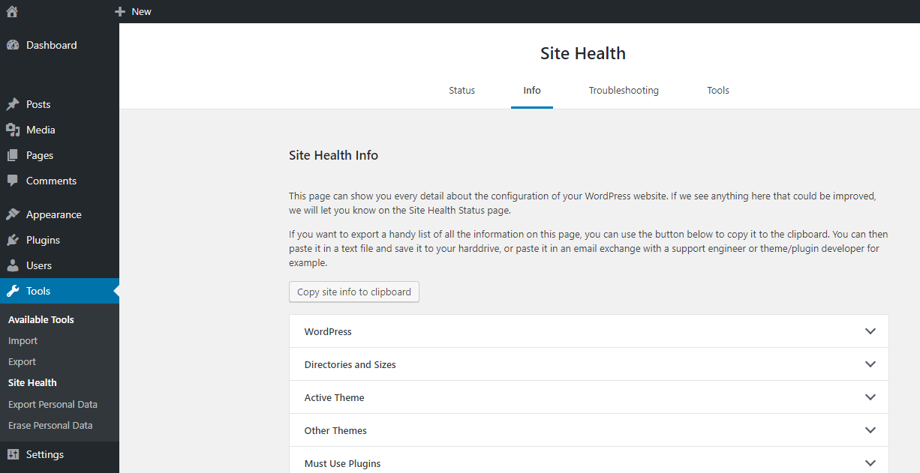Click Copy site info to clipboard
This screenshot has width=920, height=473.
point(353,292)
